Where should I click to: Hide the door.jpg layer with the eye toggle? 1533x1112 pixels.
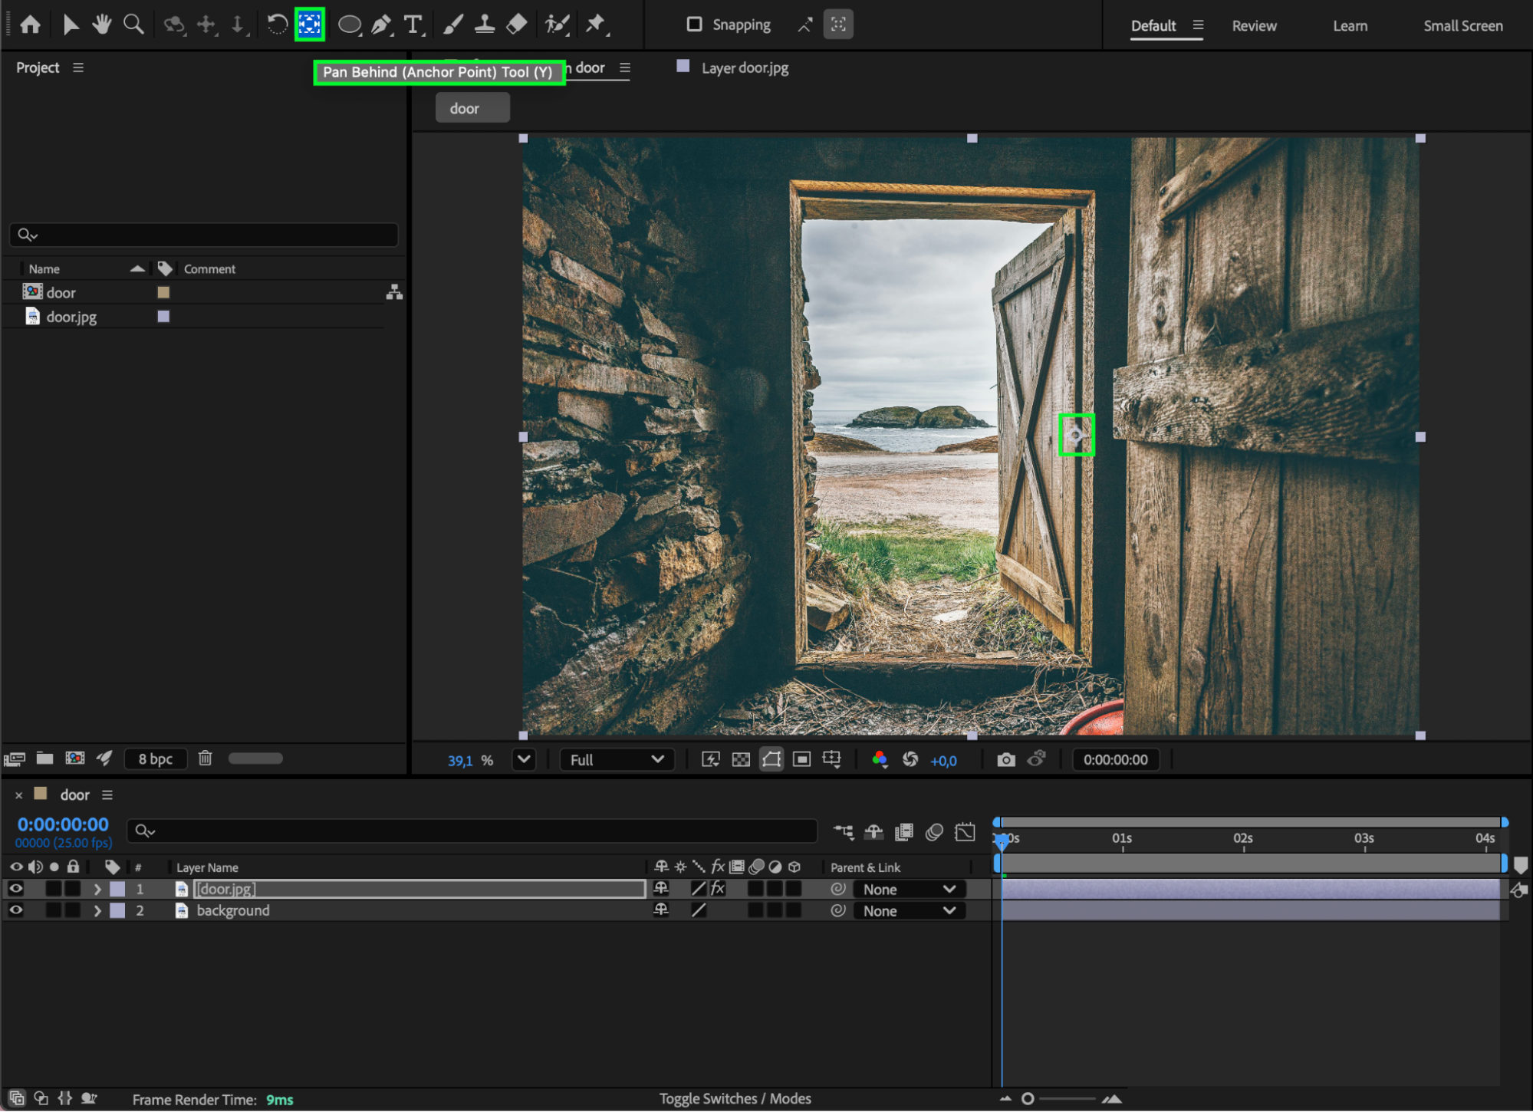(15, 889)
